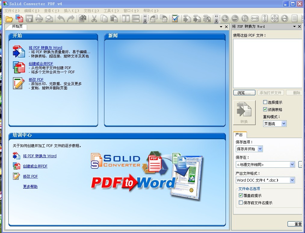This screenshot has height=233, width=305.
Task: Open the 更多帮助 link
Action: (30, 186)
